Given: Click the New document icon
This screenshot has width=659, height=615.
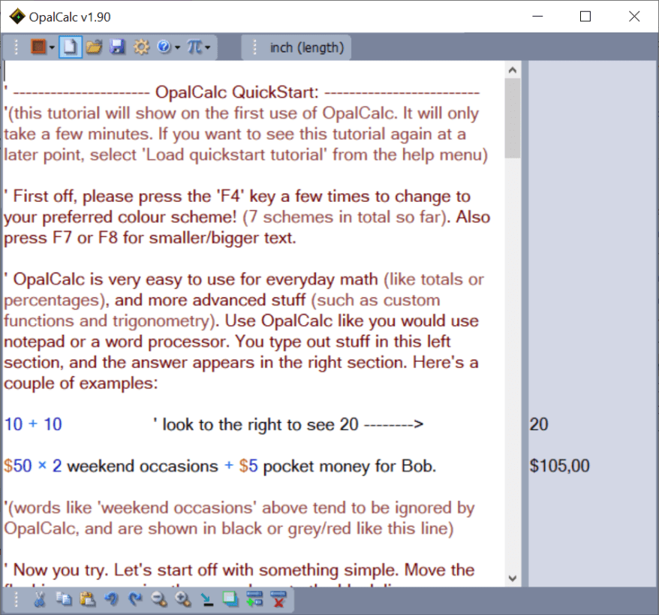Looking at the screenshot, I should tap(68, 47).
